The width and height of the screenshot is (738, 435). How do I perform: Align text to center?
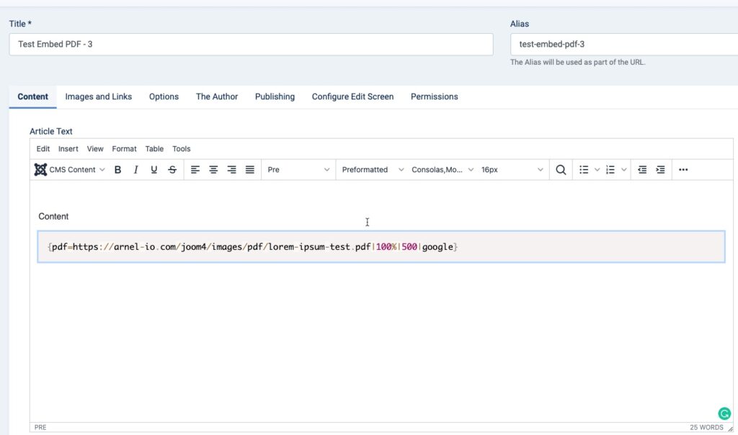click(x=214, y=170)
